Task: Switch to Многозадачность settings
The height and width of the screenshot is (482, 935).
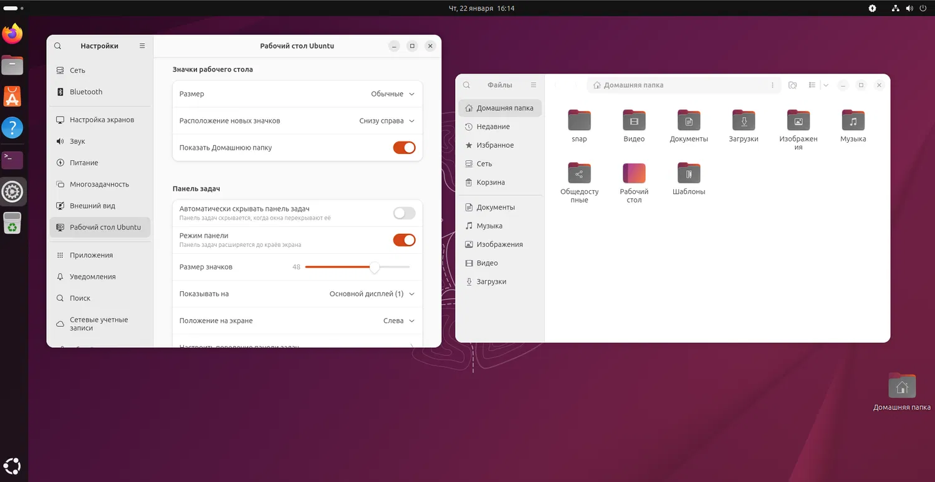Action: (100, 185)
